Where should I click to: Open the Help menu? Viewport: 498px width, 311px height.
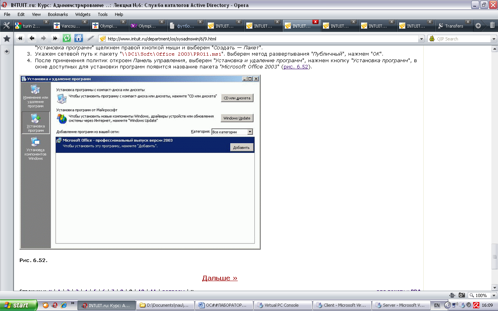pyautogui.click(x=119, y=14)
